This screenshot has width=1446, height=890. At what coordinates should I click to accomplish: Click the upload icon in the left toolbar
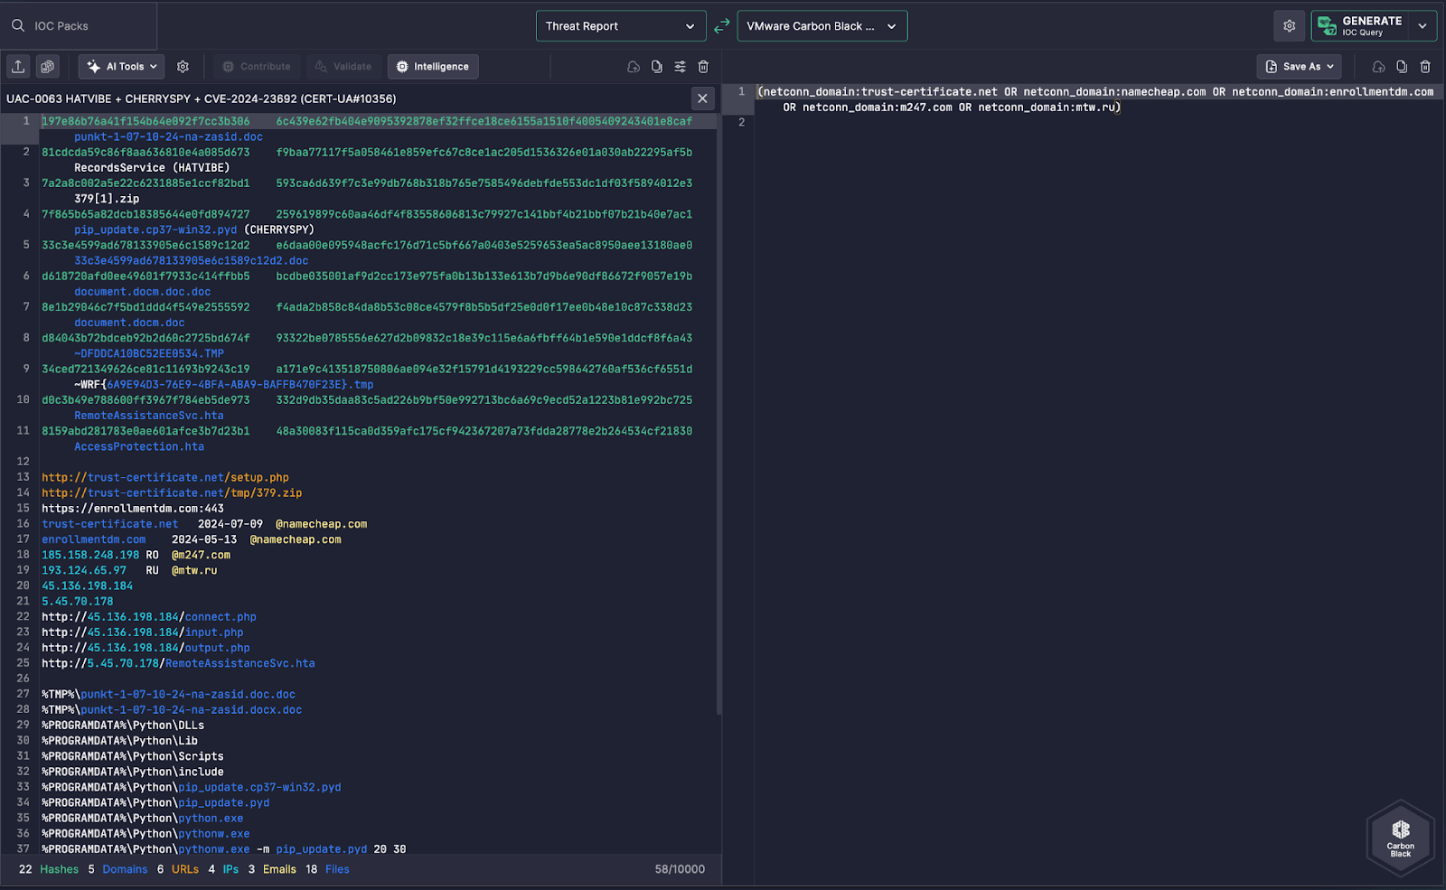pyautogui.click(x=18, y=66)
